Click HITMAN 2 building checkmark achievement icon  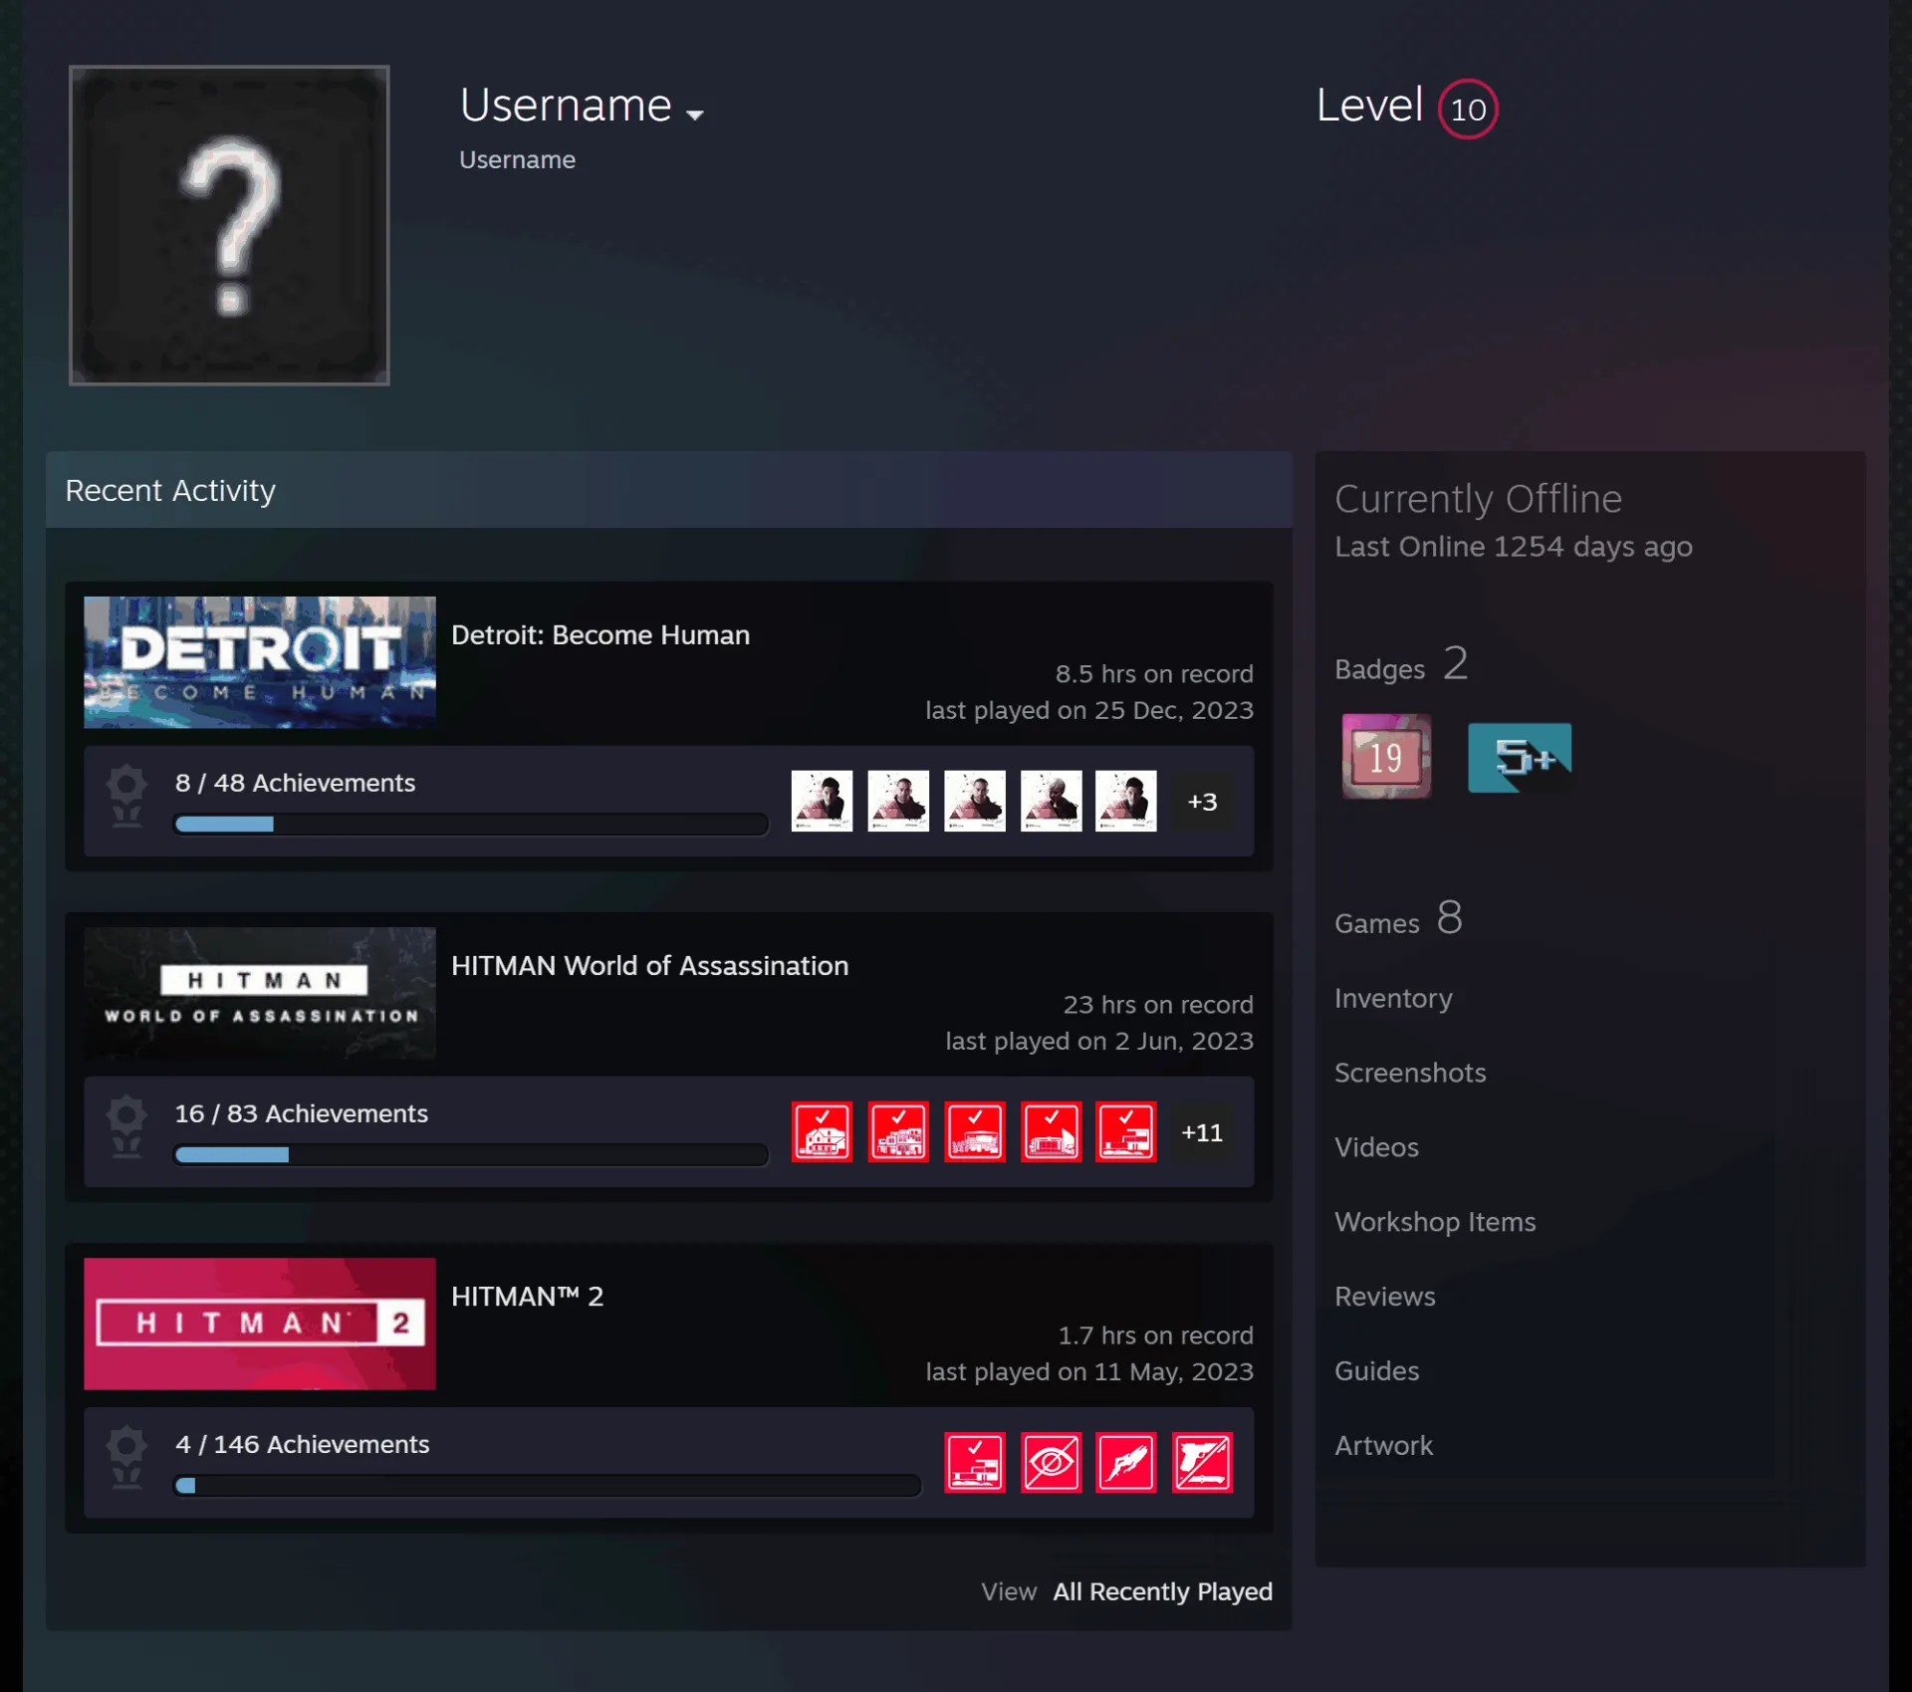pos(974,1462)
